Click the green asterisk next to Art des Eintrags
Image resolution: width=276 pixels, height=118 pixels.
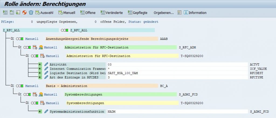point(40,77)
